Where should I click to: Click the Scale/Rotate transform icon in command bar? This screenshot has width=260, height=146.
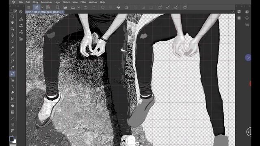click(126, 7)
